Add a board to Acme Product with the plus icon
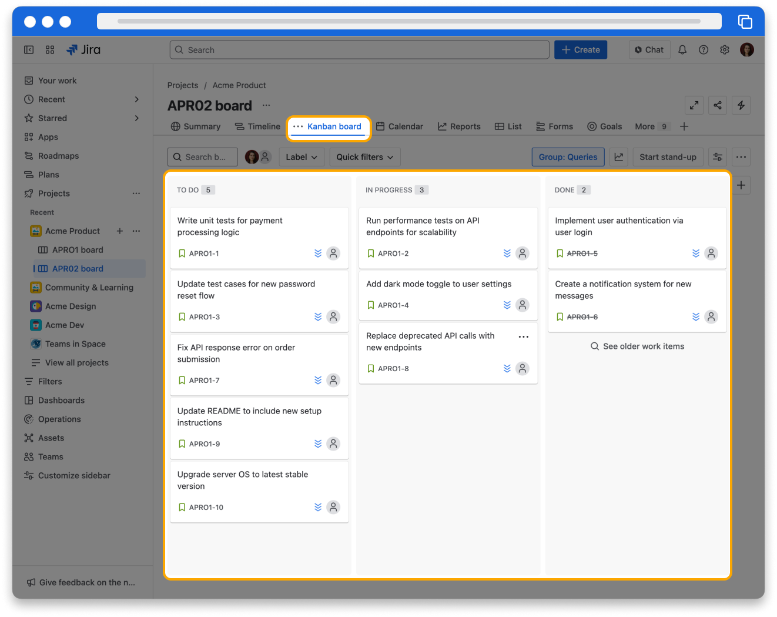 point(120,231)
